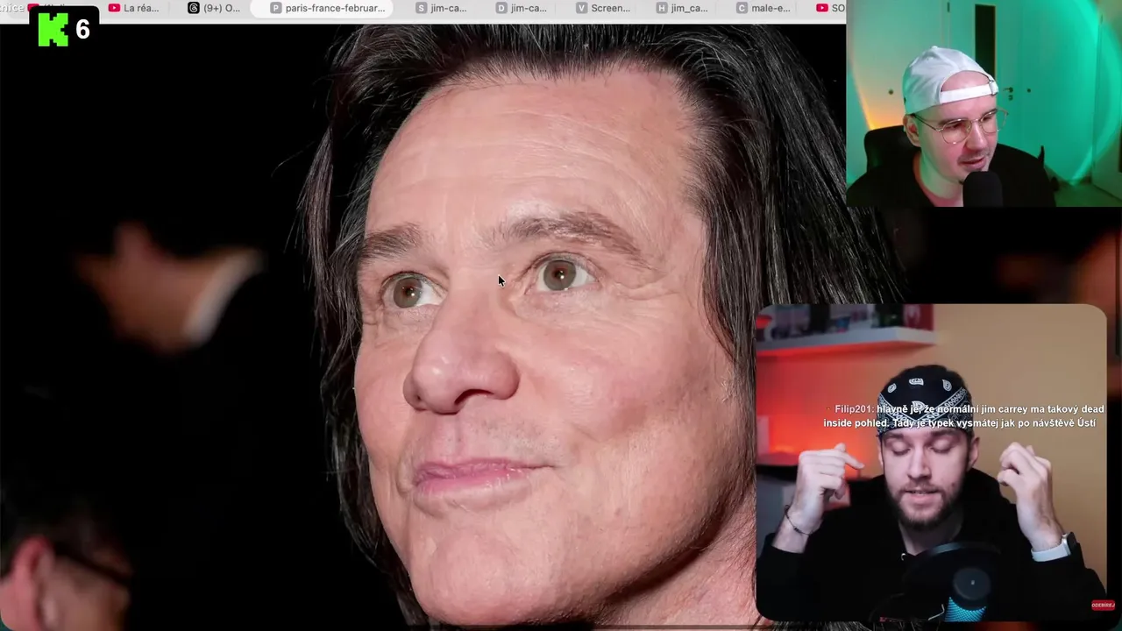This screenshot has height=631, width=1122.
Task: Select the 'paris-france-februar...' tab
Action: click(x=327, y=8)
